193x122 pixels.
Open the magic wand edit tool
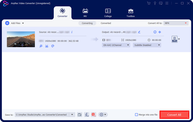[x=41, y=46]
